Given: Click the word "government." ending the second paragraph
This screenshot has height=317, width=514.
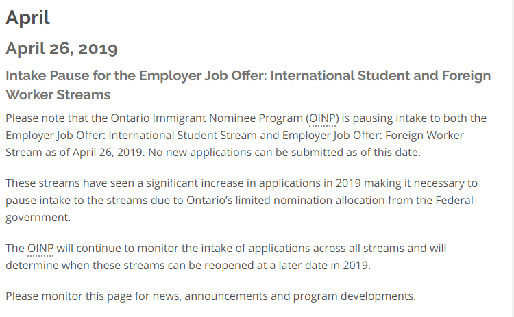Looking at the screenshot, I should coord(38,217).
